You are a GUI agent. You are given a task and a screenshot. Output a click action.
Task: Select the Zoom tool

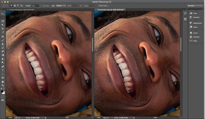pyautogui.click(x=3, y=86)
